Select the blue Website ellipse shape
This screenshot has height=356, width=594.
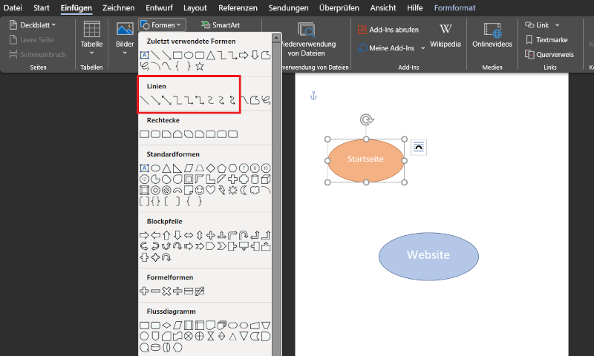click(428, 255)
